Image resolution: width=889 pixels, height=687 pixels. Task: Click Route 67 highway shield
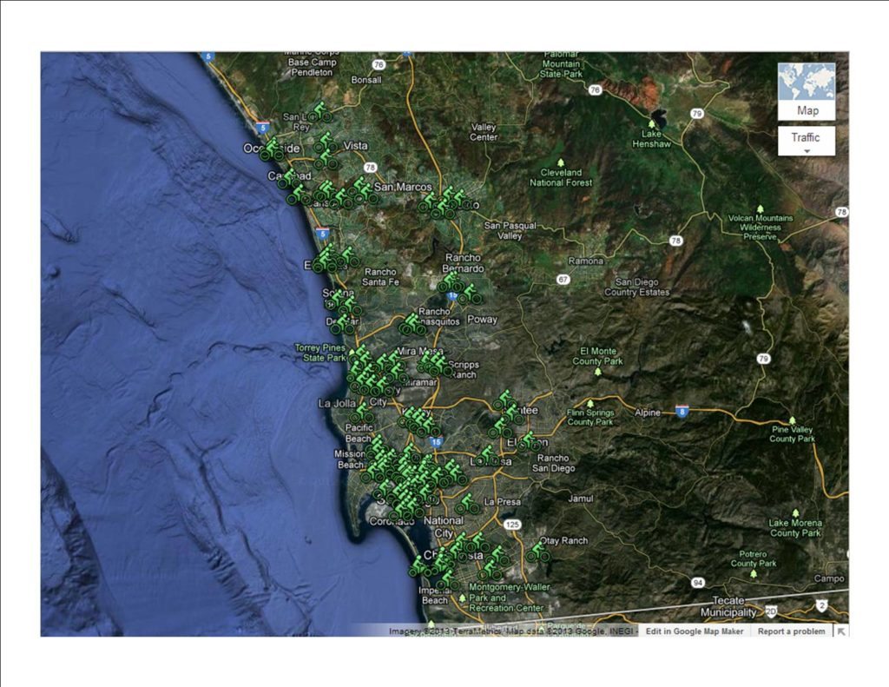(563, 279)
